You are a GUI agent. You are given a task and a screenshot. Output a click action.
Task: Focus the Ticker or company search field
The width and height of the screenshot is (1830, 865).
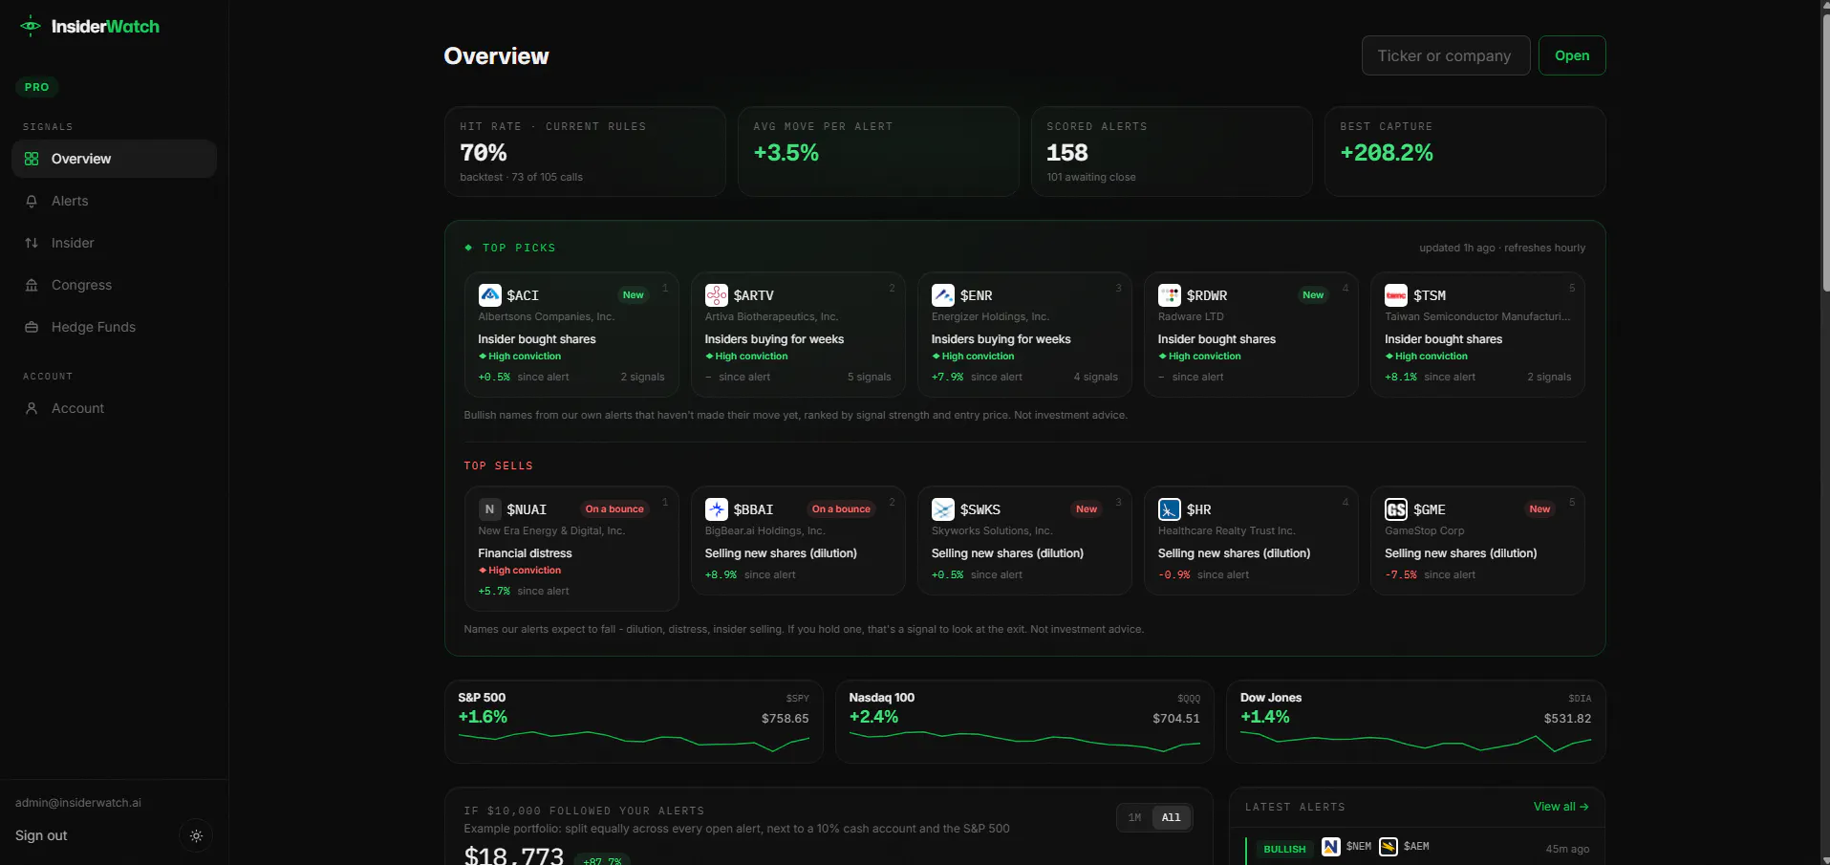[x=1446, y=55]
